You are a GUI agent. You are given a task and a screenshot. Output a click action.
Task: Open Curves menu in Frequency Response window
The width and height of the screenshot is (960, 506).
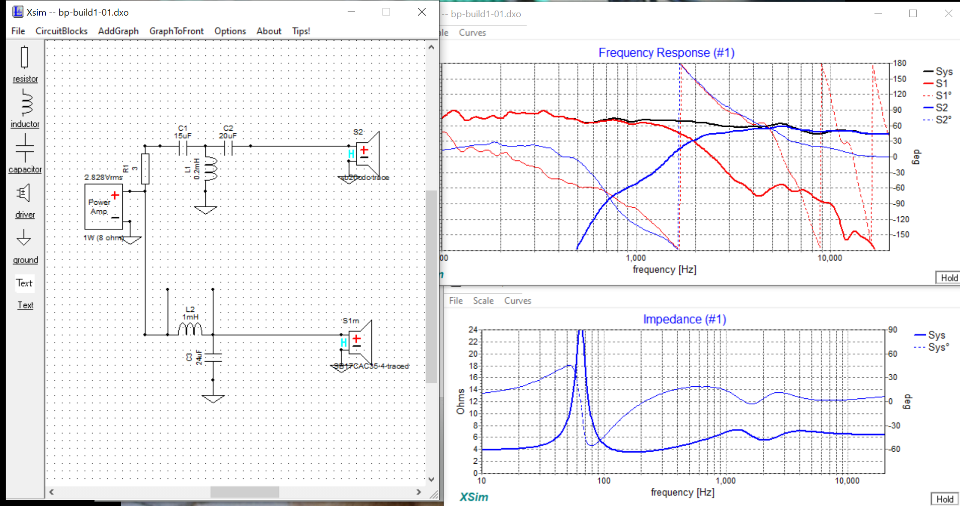[472, 33]
